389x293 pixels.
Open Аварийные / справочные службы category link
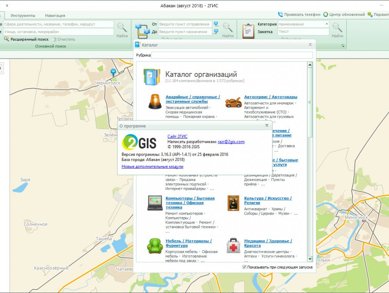193,99
